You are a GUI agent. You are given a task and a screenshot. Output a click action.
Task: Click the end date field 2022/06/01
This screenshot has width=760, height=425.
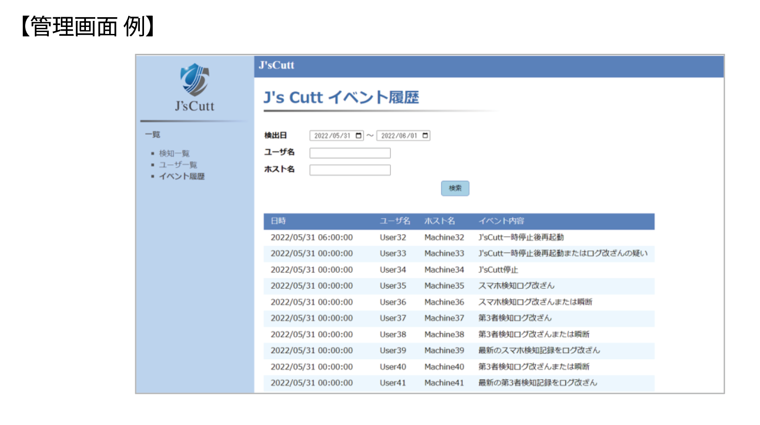403,136
